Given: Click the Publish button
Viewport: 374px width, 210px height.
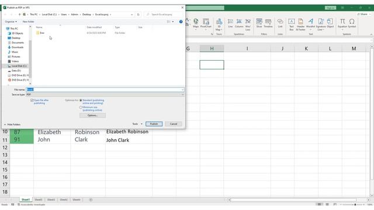Looking at the screenshot, I should 154,124.
